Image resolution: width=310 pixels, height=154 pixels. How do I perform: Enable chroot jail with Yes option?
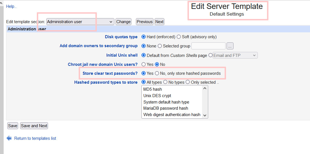144,64
